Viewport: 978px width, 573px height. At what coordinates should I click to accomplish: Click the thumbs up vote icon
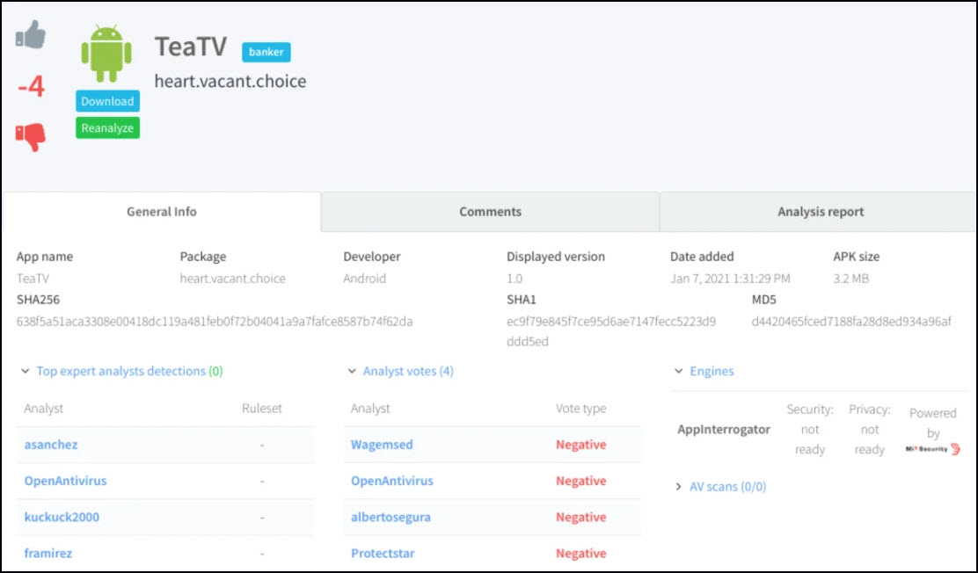click(31, 34)
